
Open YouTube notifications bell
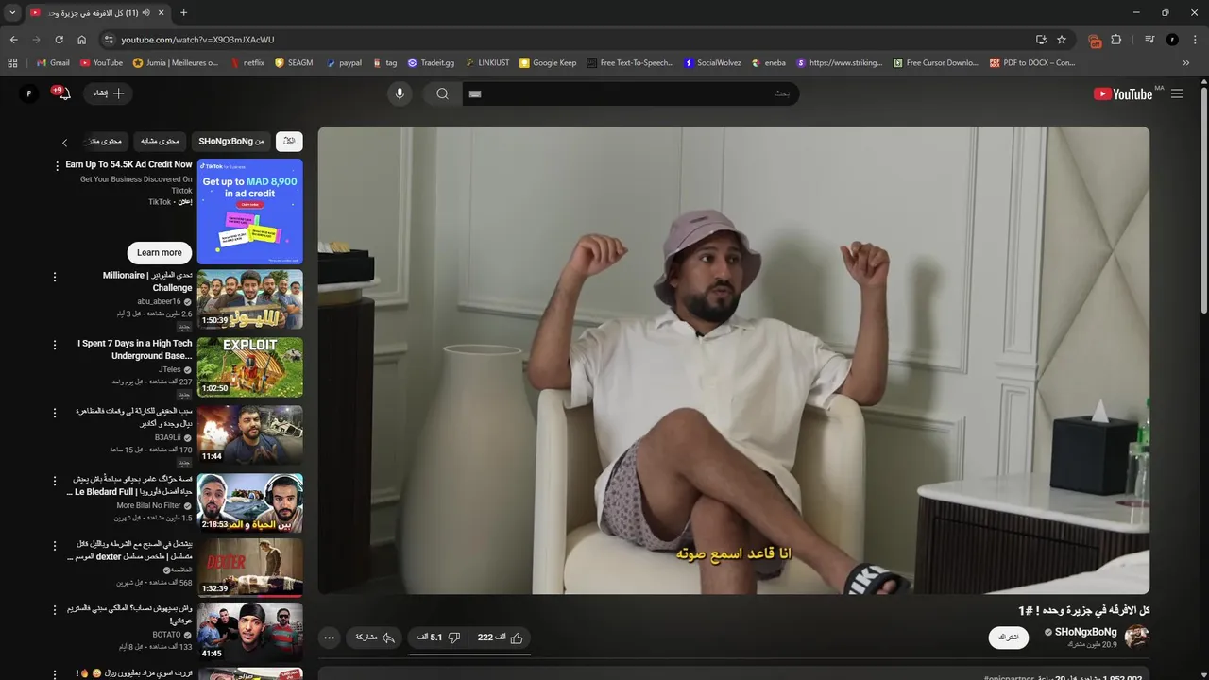pos(63,93)
